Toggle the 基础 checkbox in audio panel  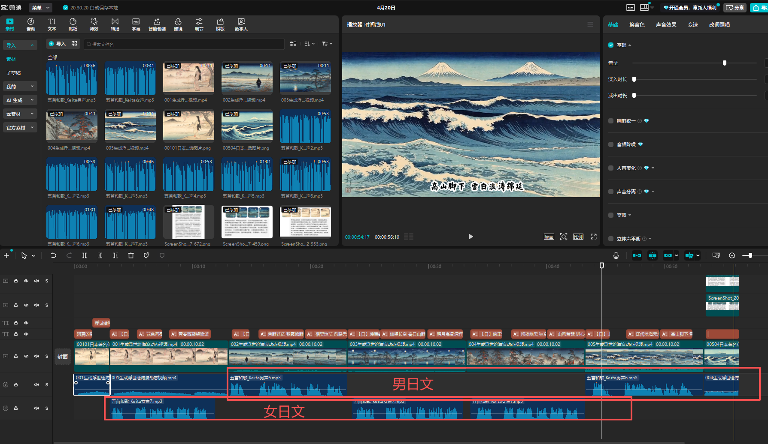611,45
